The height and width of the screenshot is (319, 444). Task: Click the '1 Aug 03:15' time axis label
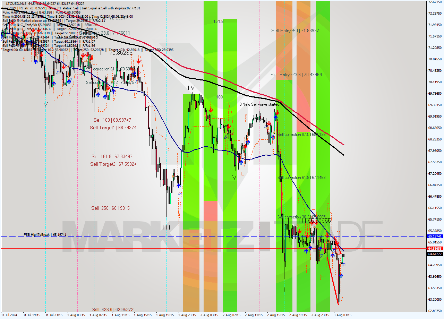[76, 315]
